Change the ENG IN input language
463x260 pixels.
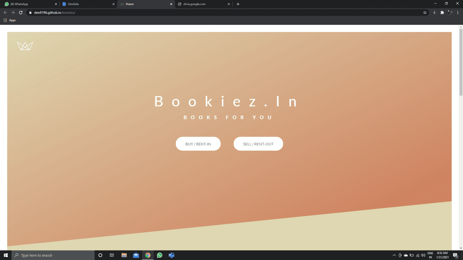(x=430, y=255)
